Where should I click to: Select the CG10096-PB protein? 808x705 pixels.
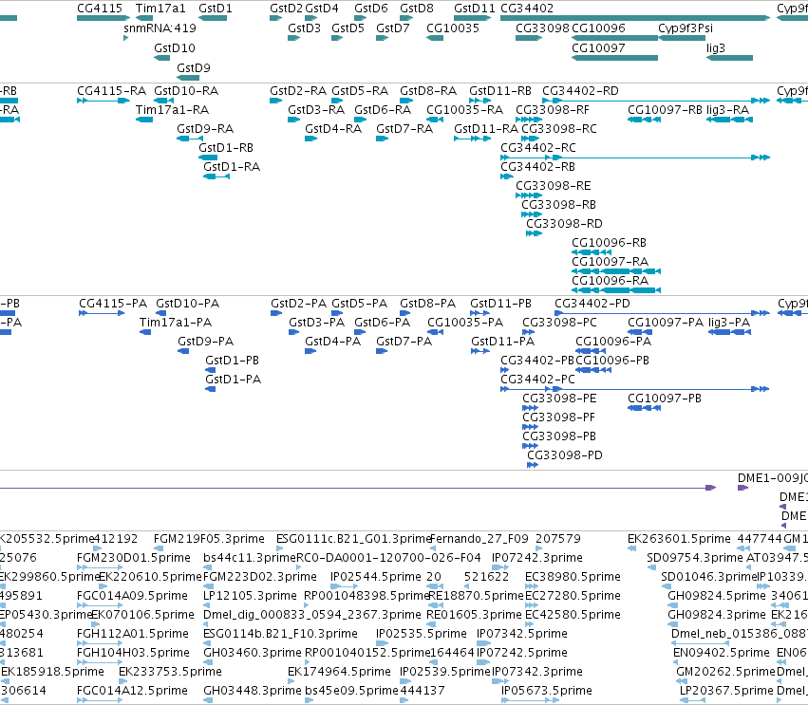pos(593,370)
